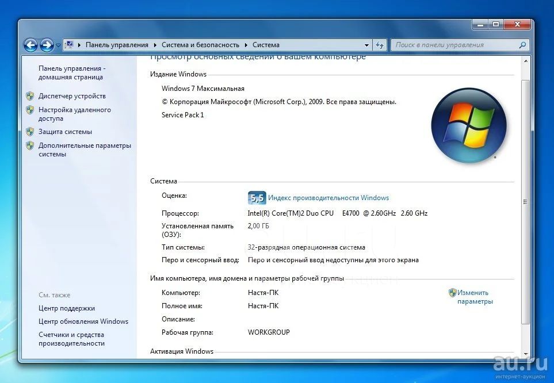
Task: Click the Intel Core 2 Duo E4700 processor value
Action: coord(338,213)
